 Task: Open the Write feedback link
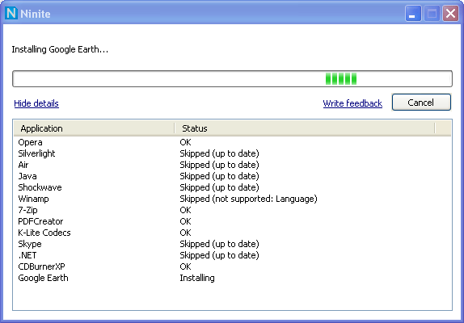tap(352, 103)
